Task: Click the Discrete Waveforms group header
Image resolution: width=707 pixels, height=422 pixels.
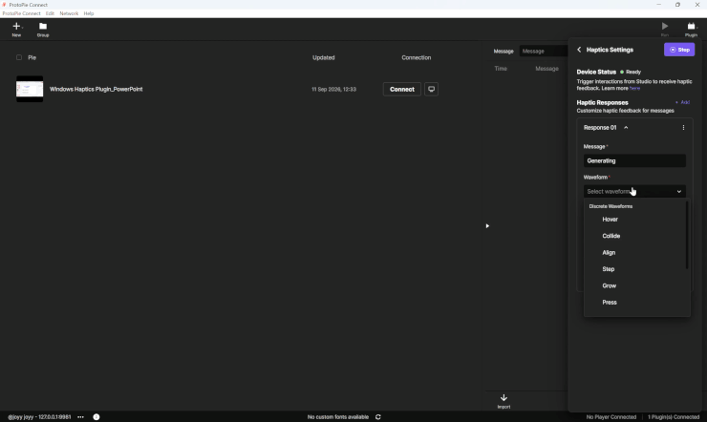Action: tap(611, 206)
